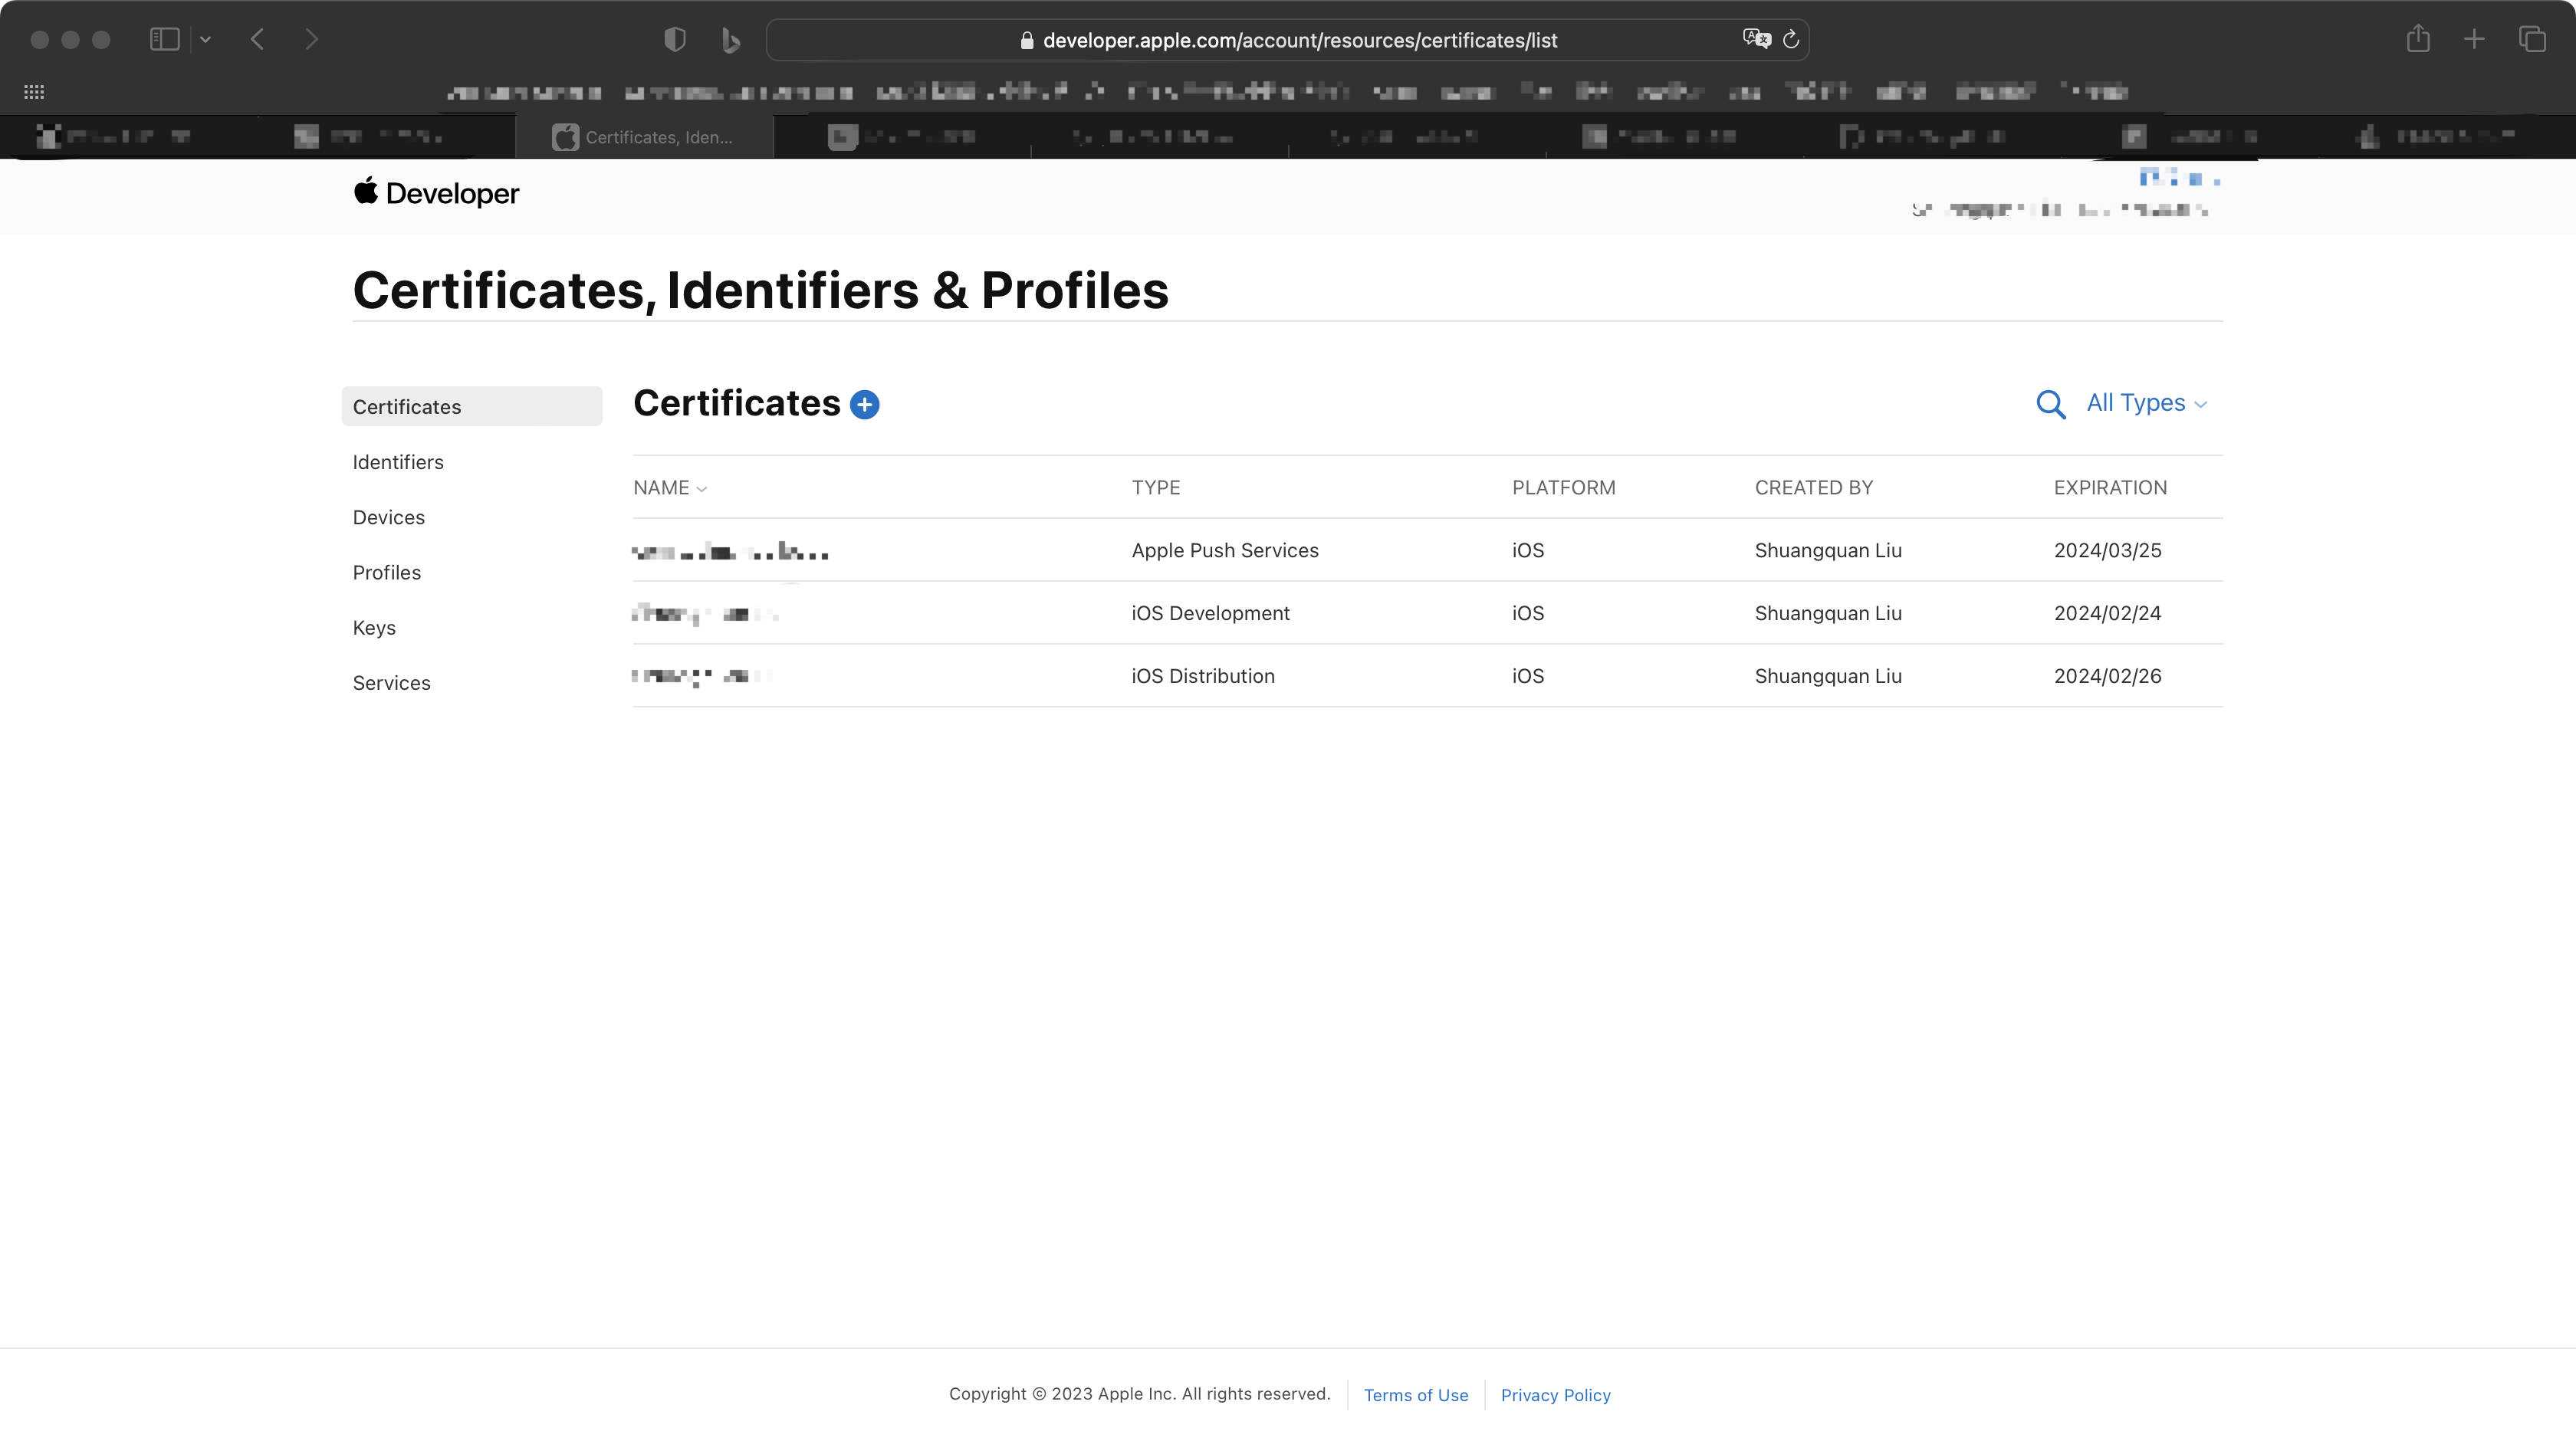Click the translate page icon in address bar
The height and width of the screenshot is (1441, 2576).
point(1756,39)
